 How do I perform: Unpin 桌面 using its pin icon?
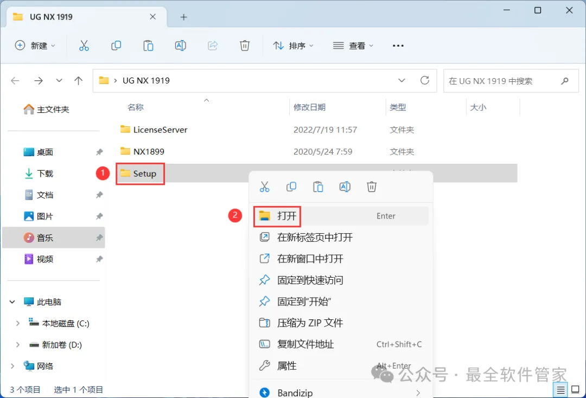[x=99, y=152]
